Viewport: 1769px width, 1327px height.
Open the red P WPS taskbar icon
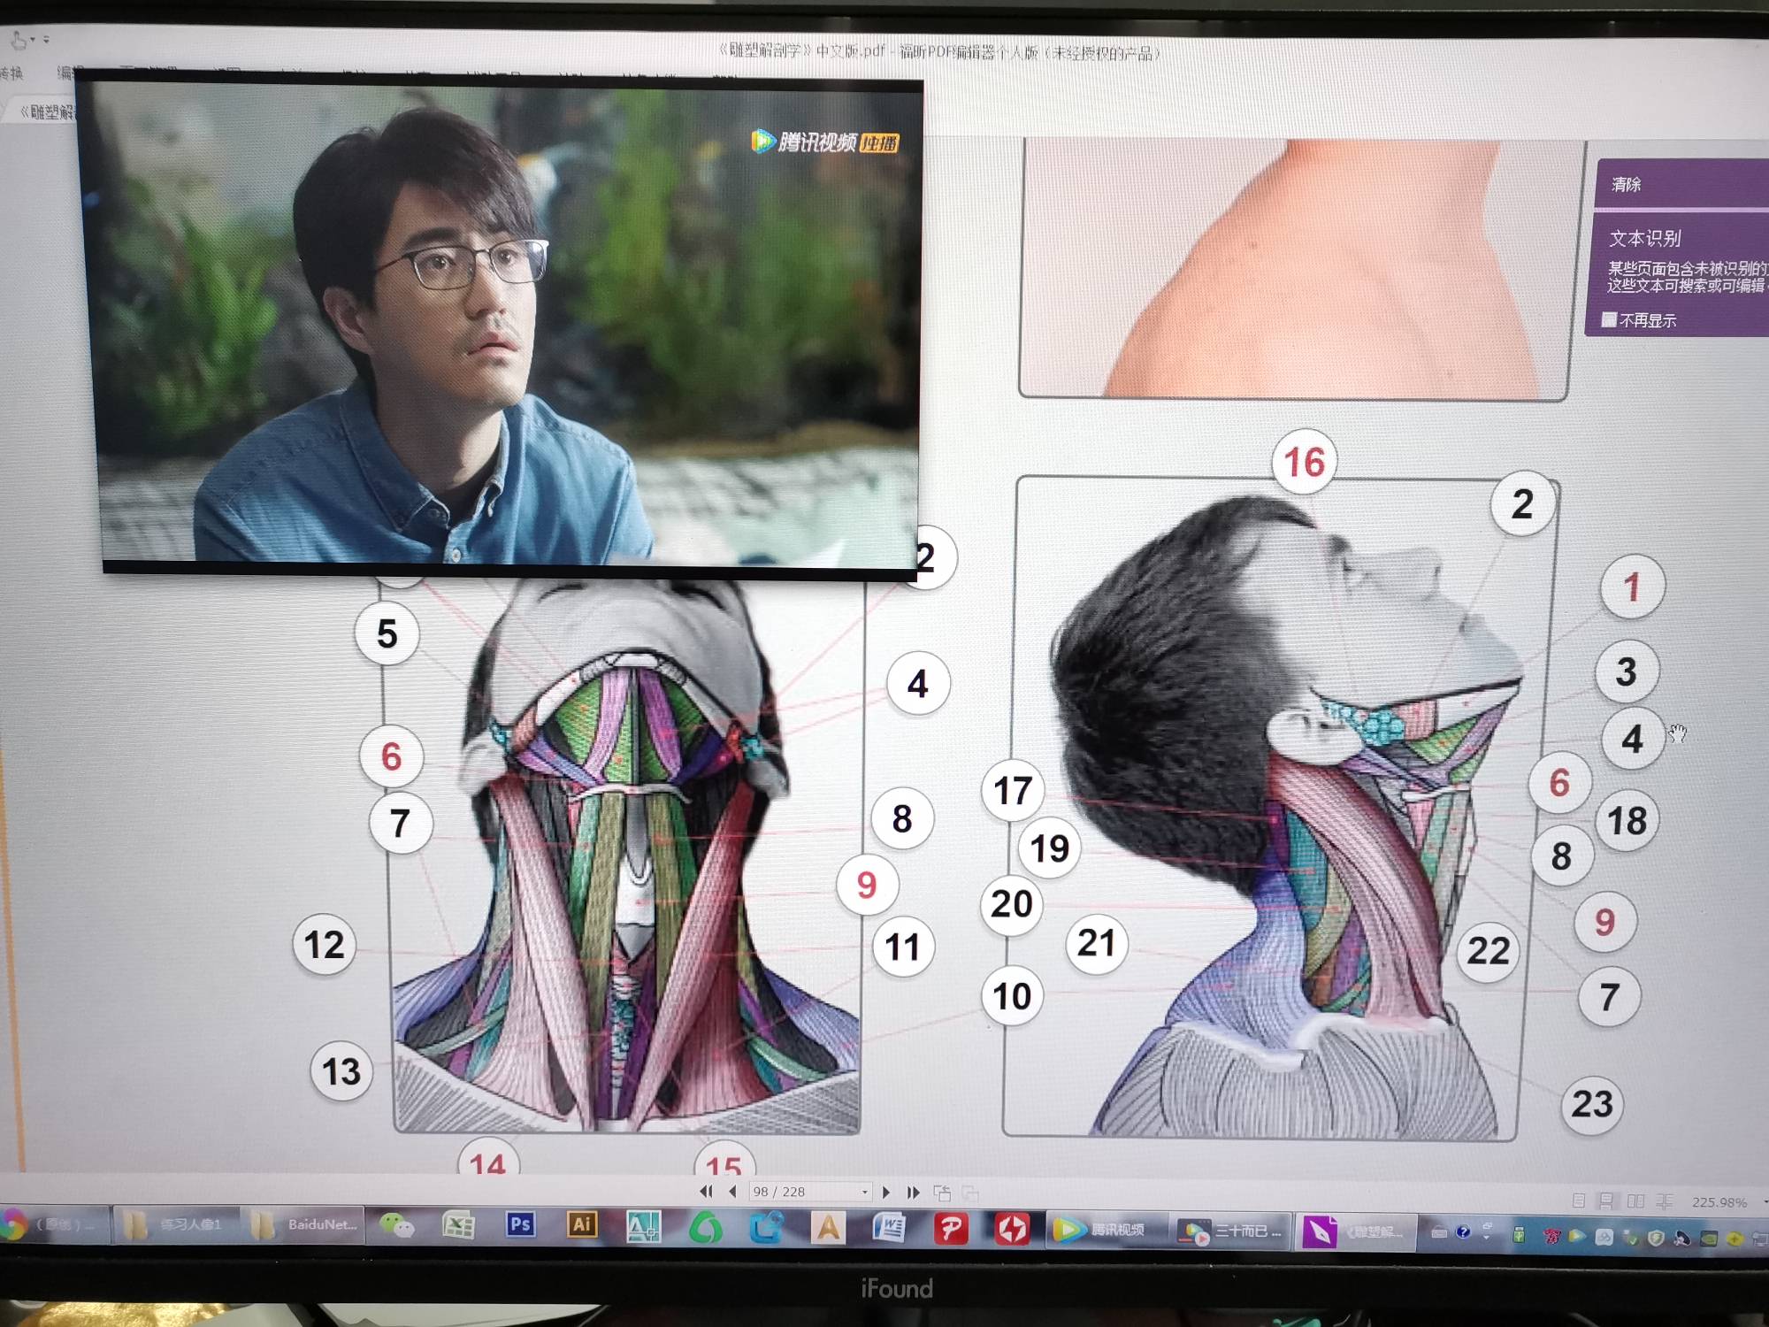(951, 1229)
